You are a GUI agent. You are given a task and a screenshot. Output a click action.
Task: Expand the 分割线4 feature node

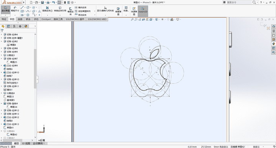click(2, 93)
